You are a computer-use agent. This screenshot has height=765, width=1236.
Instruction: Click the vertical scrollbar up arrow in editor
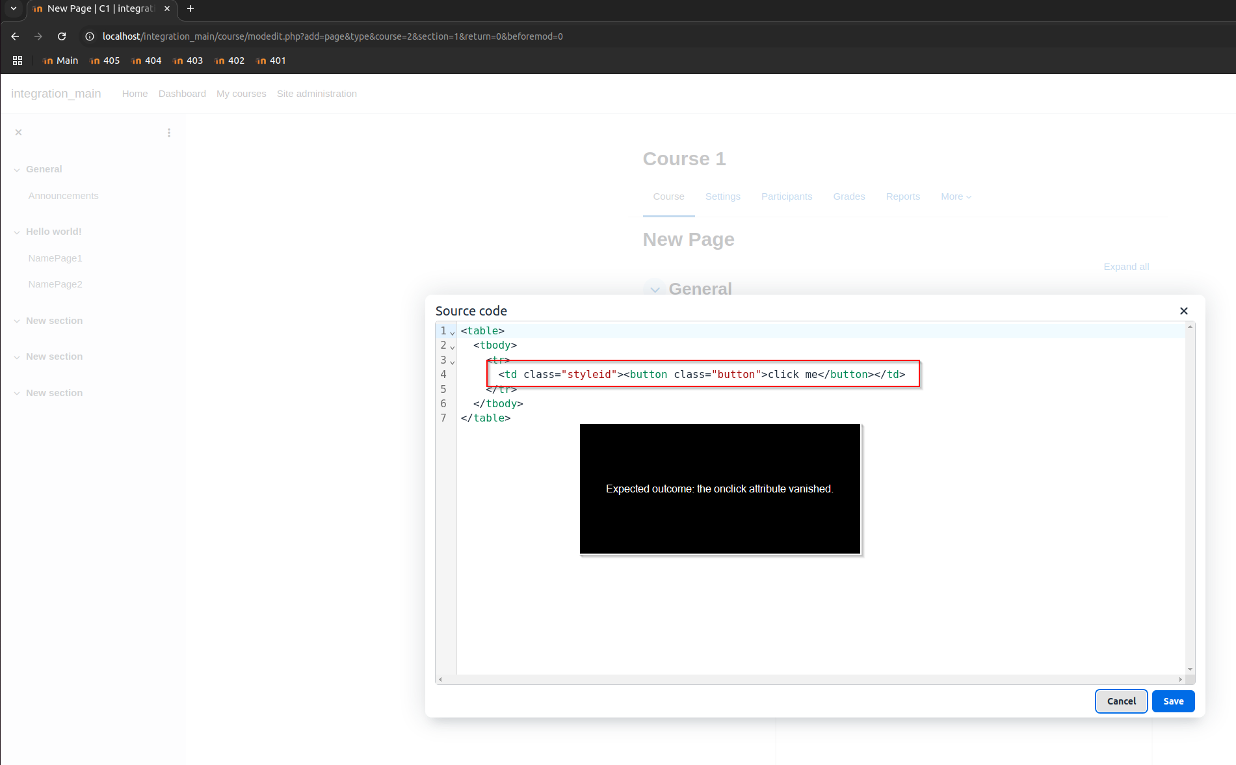click(1190, 327)
